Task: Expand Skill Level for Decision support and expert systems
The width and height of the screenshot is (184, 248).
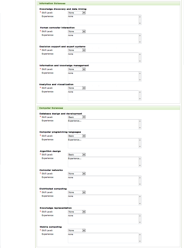Action: [77, 50]
